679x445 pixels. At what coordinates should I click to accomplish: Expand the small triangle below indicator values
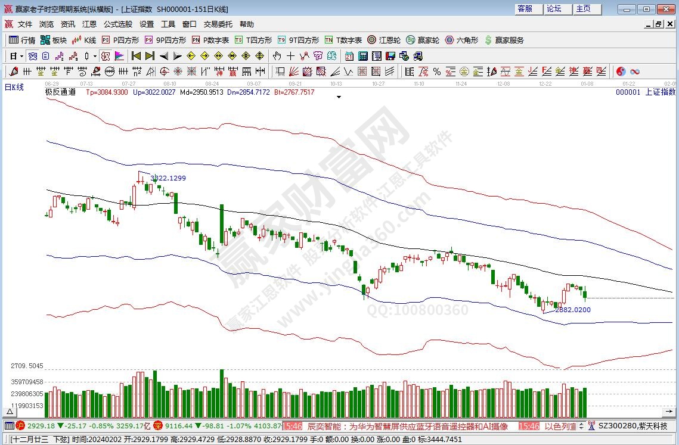point(339,98)
